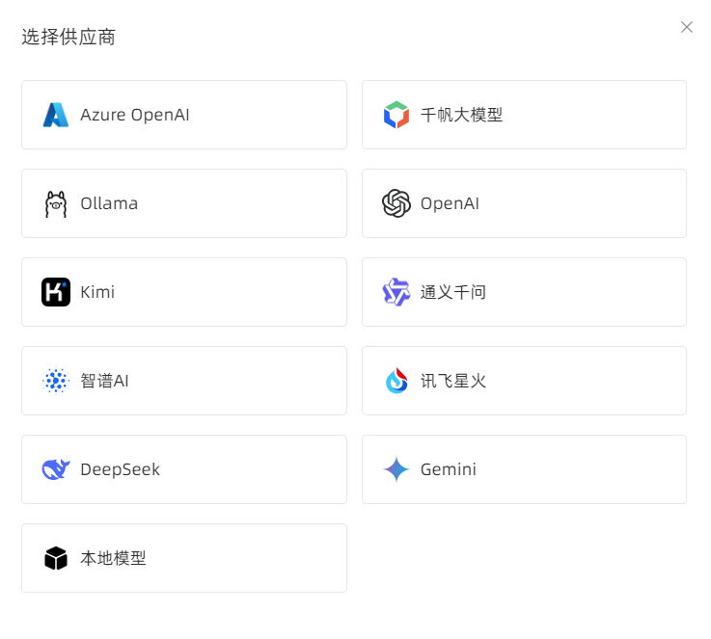Select 通义千问 text label
The width and height of the screenshot is (711, 639).
453,292
